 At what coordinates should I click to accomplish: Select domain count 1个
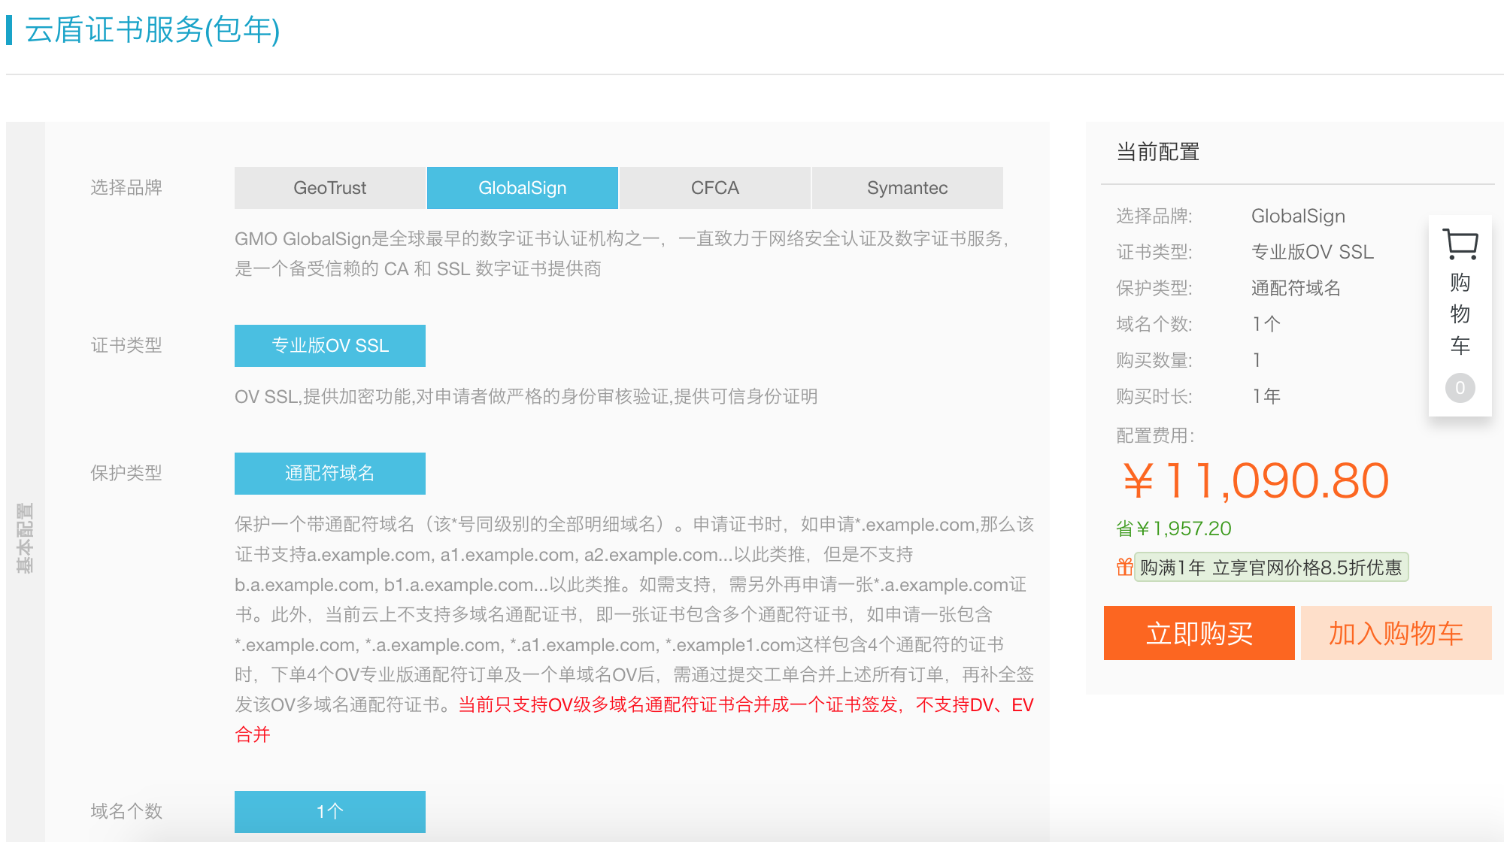pos(329,811)
